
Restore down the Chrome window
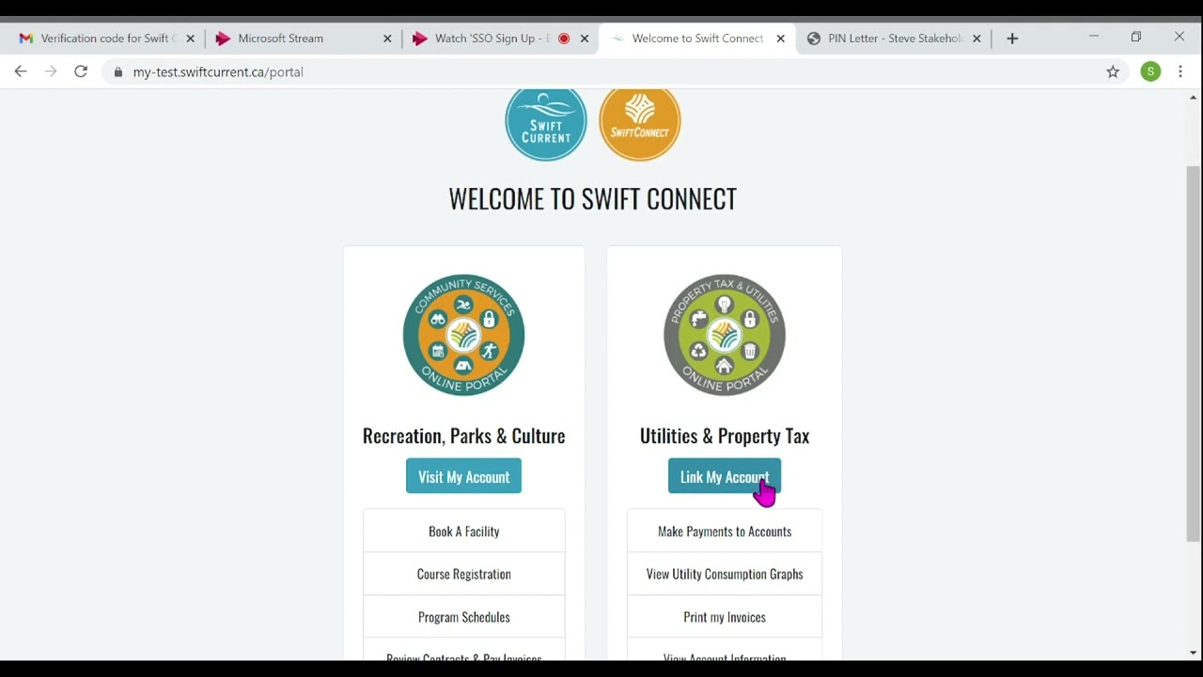(x=1136, y=37)
